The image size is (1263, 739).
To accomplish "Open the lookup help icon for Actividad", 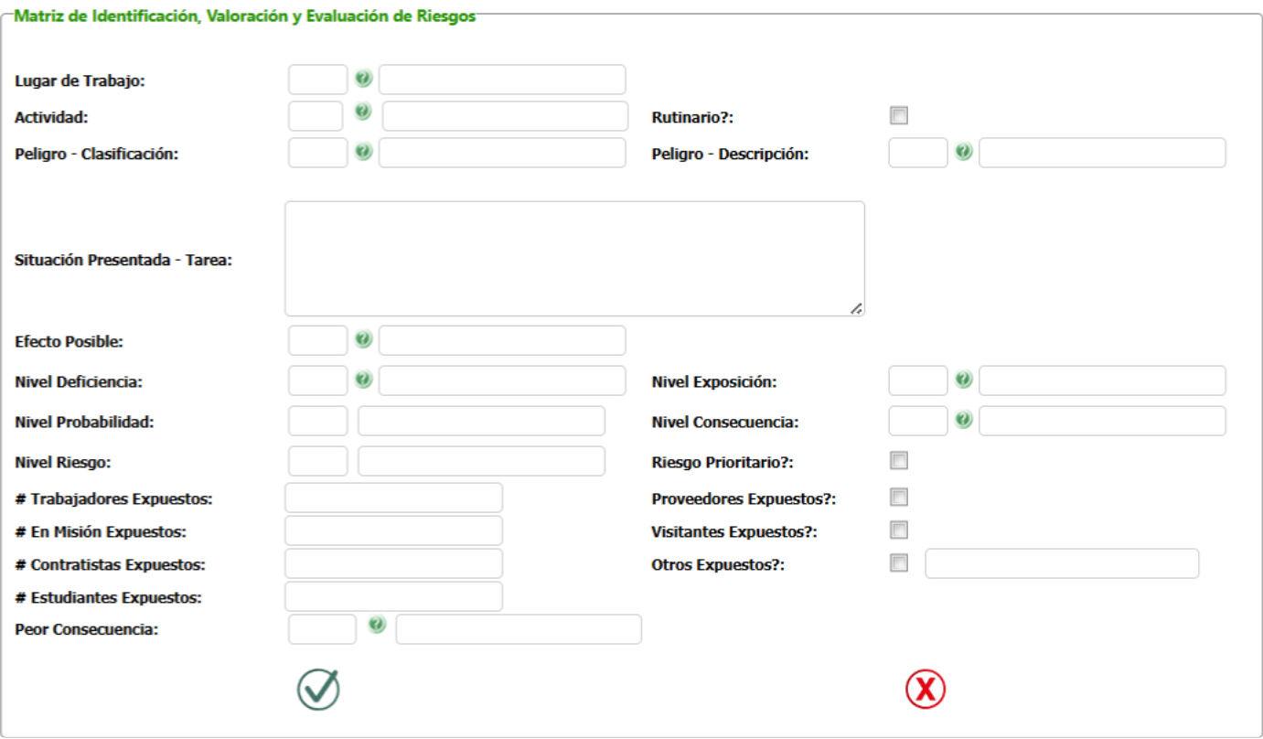I will (x=363, y=112).
